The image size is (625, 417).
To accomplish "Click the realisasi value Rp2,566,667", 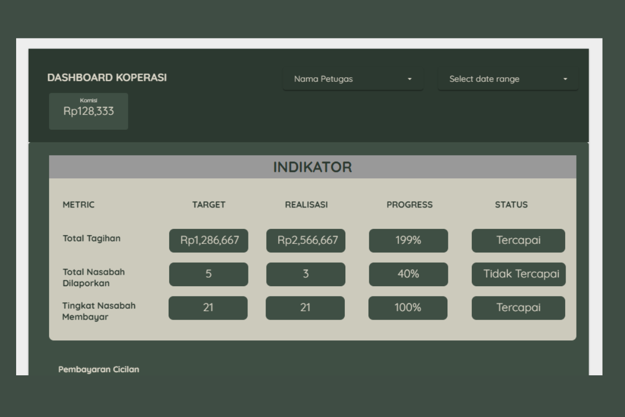I will [x=306, y=241].
